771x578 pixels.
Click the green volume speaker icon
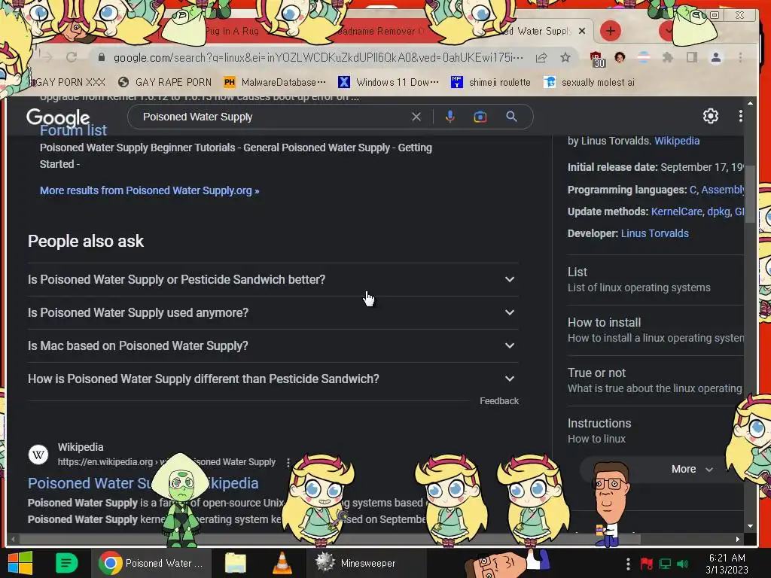pyautogui.click(x=682, y=564)
